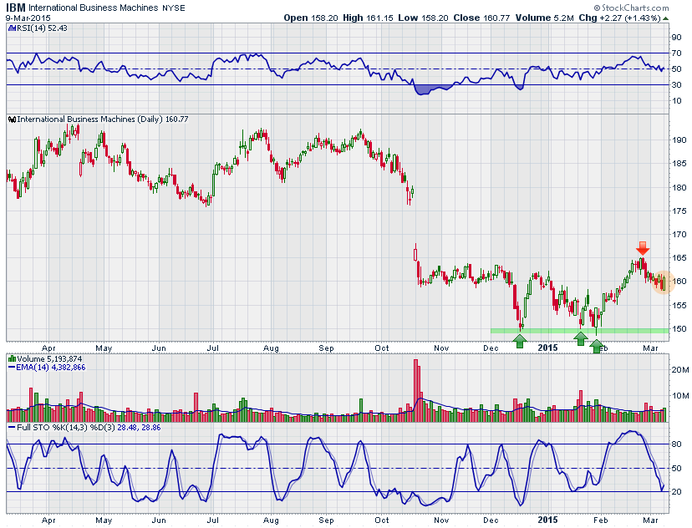Click the Apr label under the price chart
This screenshot has height=528, width=692.
48,348
